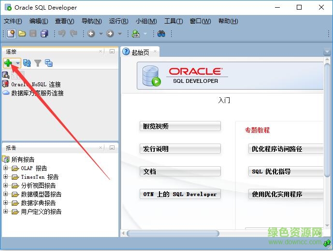
Task: Click the Oracle SQL Developer database logo
Action: pyautogui.click(x=151, y=76)
